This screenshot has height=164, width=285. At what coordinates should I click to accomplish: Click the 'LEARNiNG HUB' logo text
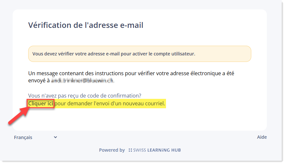(164, 150)
